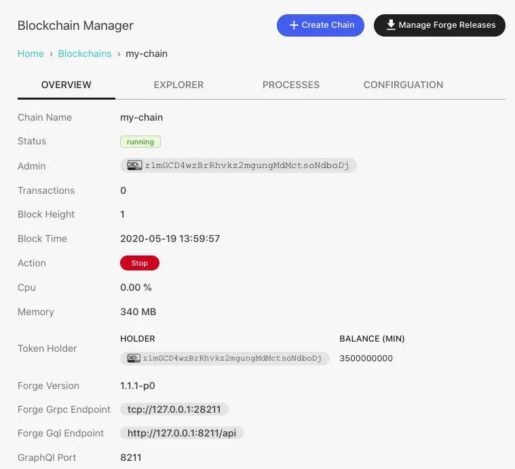Click the my-chain breadcrumb item
Screen dimensions: 515x469
pos(147,54)
